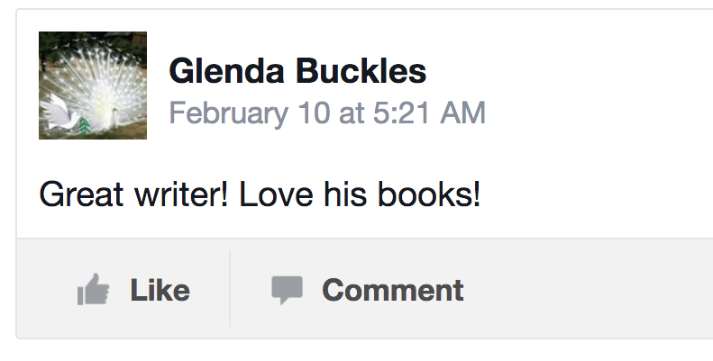
Task: Open Glenda Buckles' profile via name link
Action: [297, 70]
